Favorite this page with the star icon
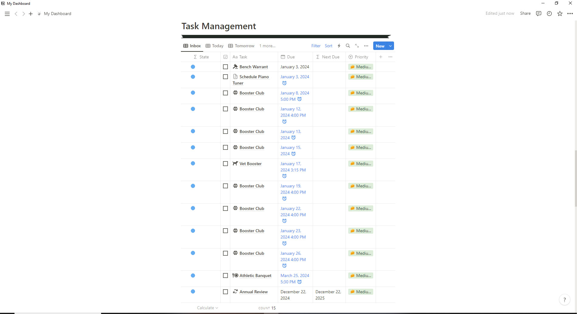This screenshot has height=314, width=577. (560, 14)
